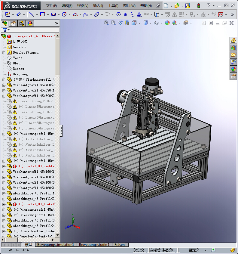
Task: Open the PropertyManager panel tab
Action: (13, 23)
